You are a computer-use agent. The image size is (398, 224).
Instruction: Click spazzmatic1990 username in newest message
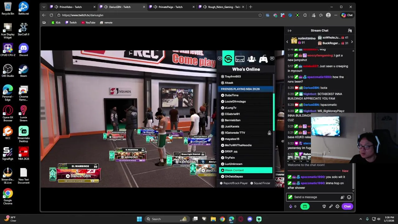click(x=312, y=183)
